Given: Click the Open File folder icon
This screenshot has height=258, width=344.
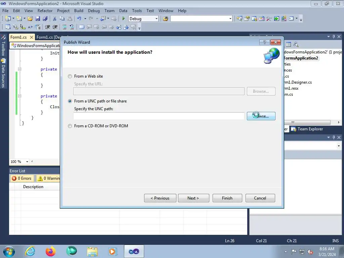Looking at the screenshot, I should [x=30, y=19].
